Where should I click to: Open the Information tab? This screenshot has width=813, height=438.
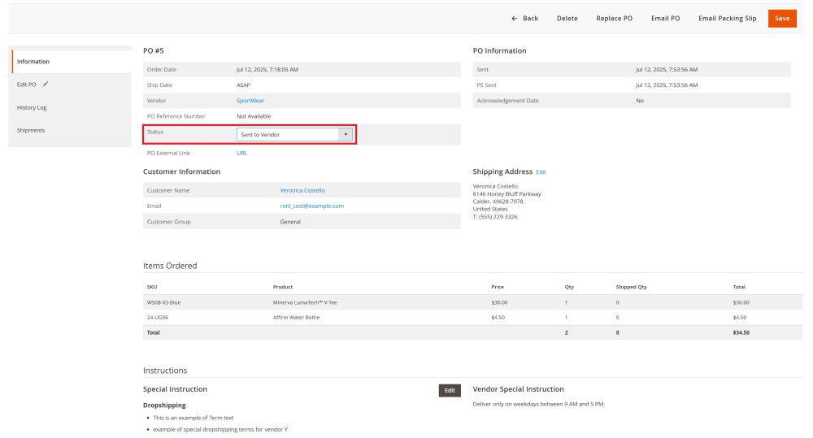click(72, 62)
